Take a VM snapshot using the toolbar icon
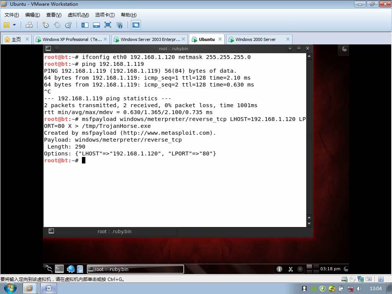The image size is (392, 294). point(45,25)
